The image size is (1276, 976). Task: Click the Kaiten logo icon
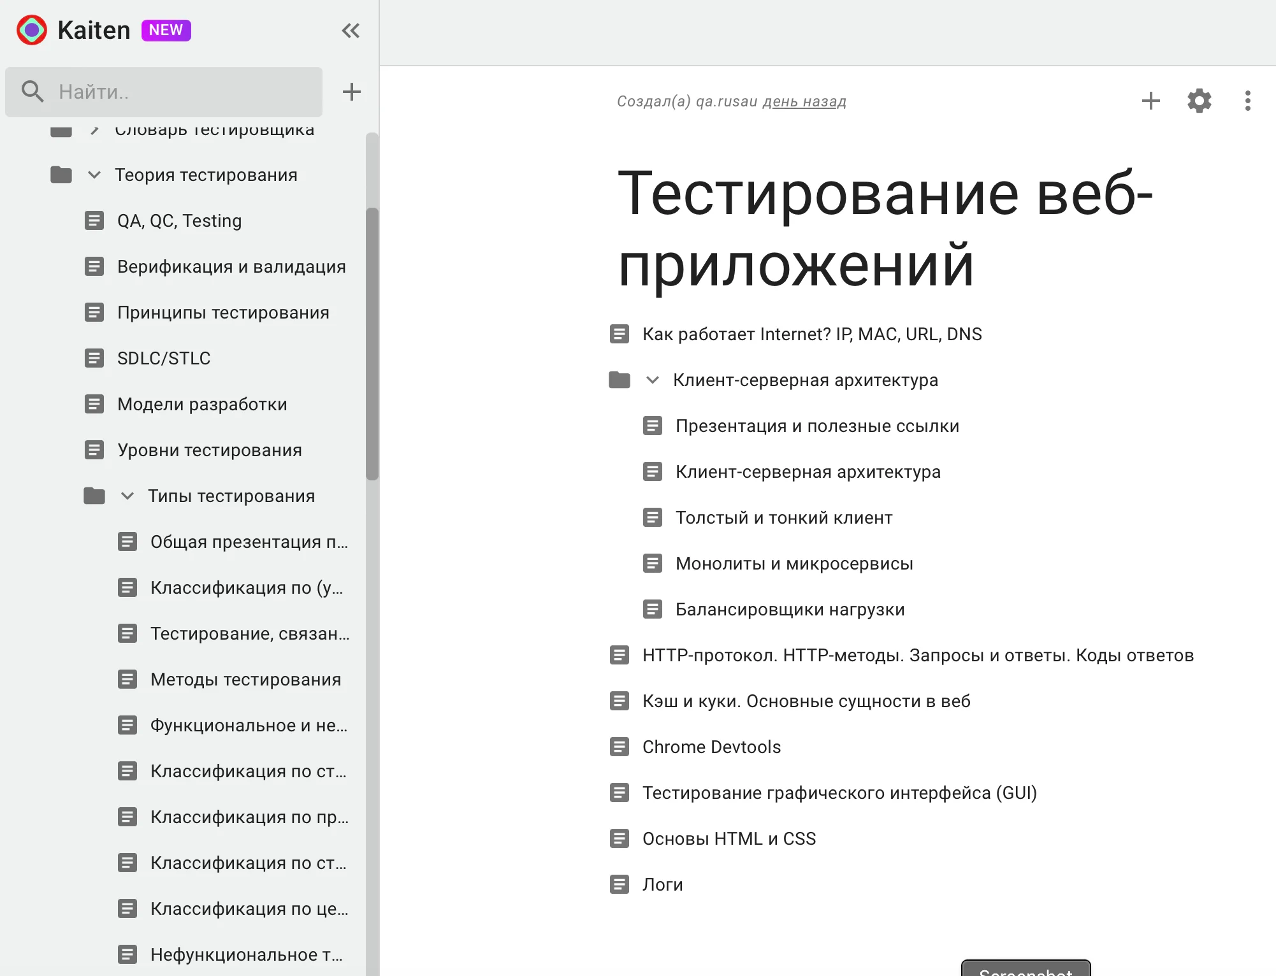[x=32, y=30]
